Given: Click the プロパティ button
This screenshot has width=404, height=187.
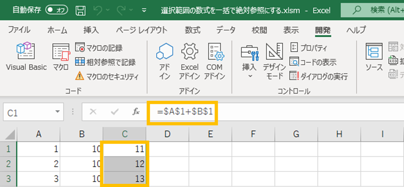Looking at the screenshot, I should pyautogui.click(x=309, y=48).
